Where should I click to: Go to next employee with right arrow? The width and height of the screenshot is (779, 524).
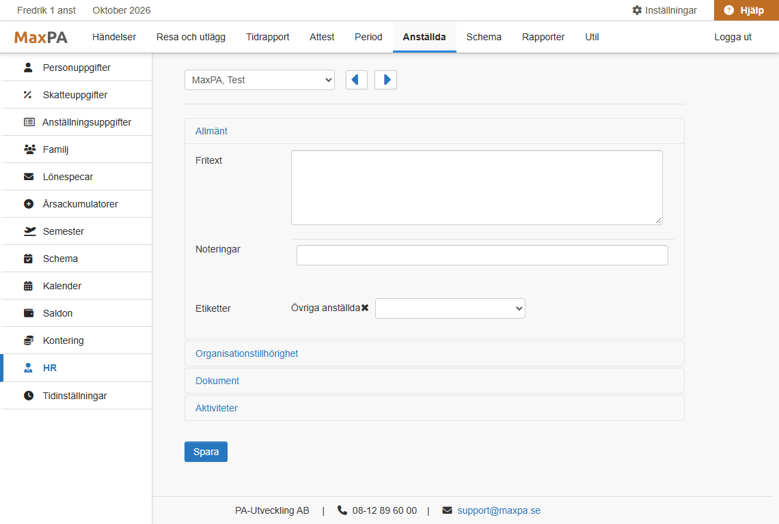pos(385,80)
